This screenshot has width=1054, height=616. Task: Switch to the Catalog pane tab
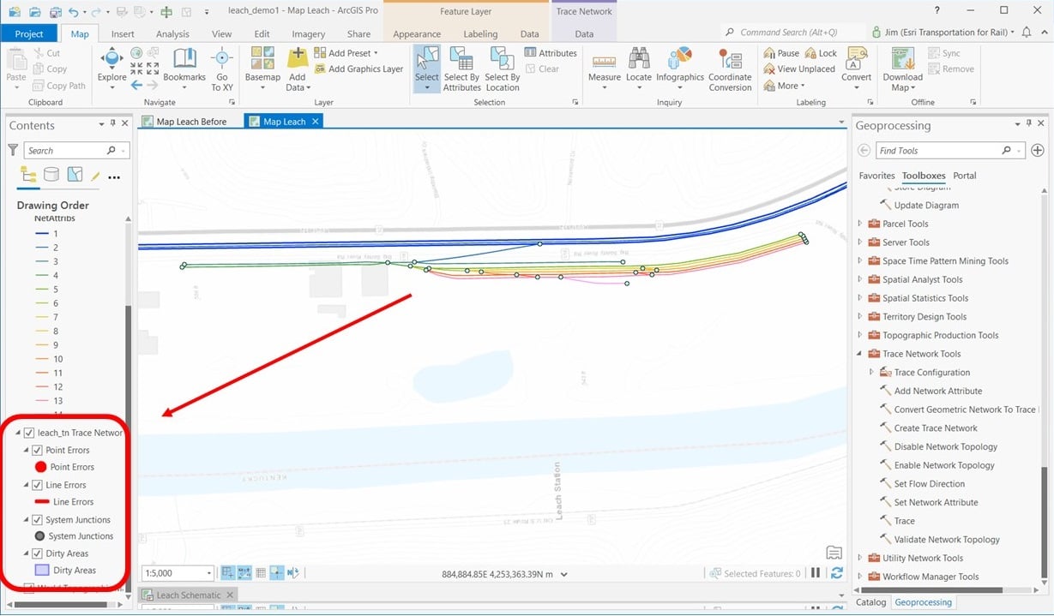870,602
